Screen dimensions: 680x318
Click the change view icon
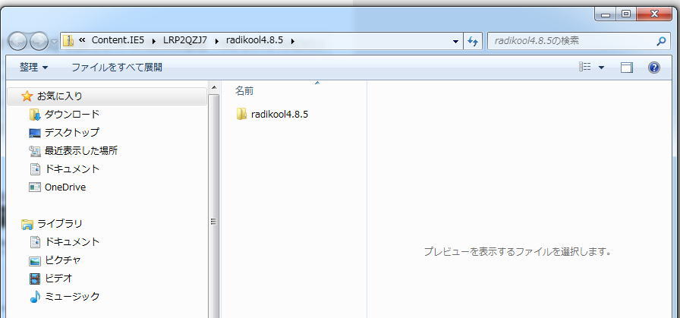(585, 67)
